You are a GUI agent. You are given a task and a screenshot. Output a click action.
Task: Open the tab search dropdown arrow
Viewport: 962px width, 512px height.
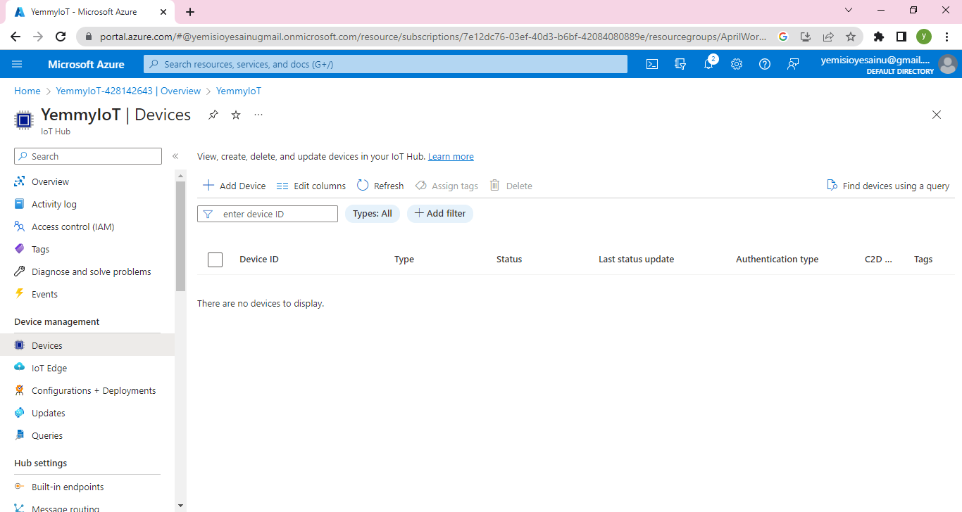pos(849,11)
